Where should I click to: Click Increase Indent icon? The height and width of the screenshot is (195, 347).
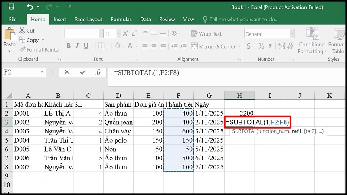click(183, 46)
